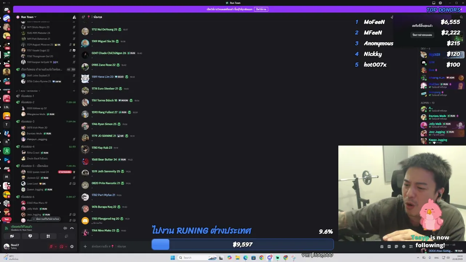This screenshot has width=466, height=262.
Task: Open the emoji picker in message bar
Action: click(x=404, y=246)
